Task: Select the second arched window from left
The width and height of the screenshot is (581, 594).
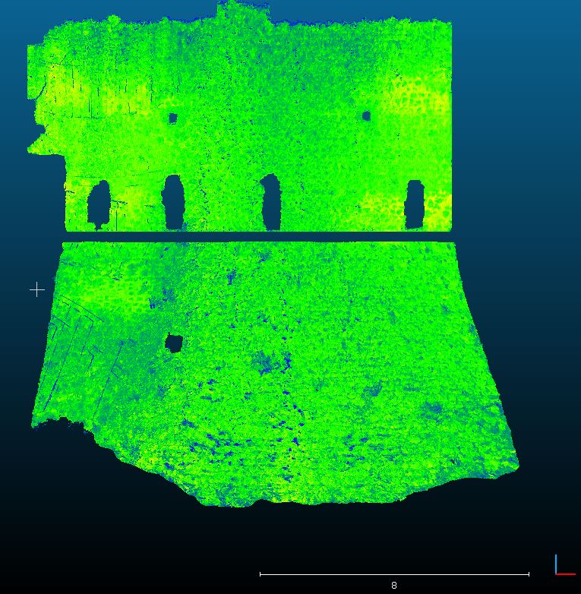Action: (173, 201)
